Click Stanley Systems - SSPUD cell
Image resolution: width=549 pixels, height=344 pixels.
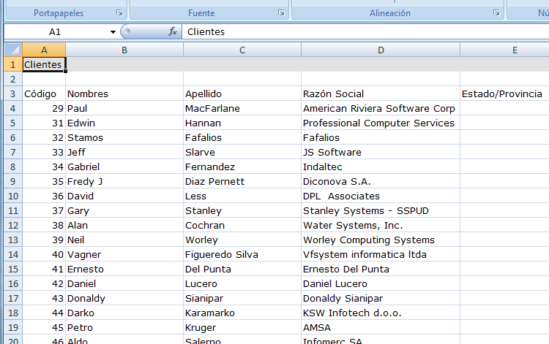(x=381, y=211)
